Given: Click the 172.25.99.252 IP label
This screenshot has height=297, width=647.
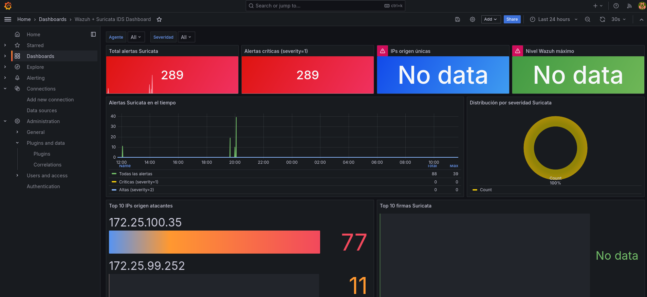Looking at the screenshot, I should pos(147,266).
